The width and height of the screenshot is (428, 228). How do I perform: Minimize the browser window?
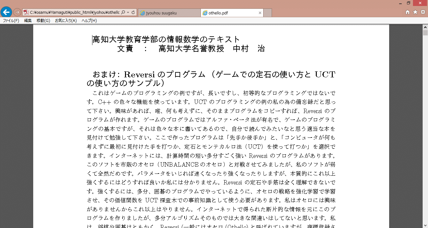click(401, 3)
